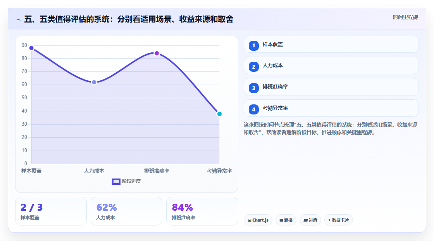This screenshot has width=434, height=241.
Task: Open the 84% 排班准确率 stat card
Action: click(202, 211)
